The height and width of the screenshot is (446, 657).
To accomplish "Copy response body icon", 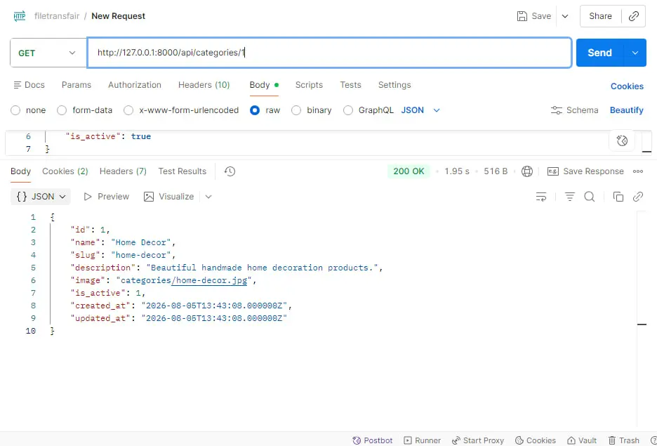I will point(618,197).
